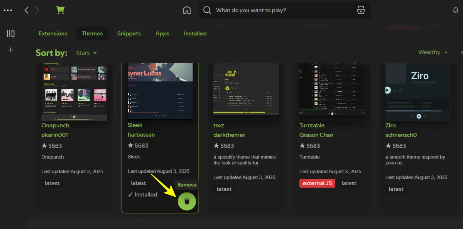Click the Home icon
This screenshot has height=229, width=463.
[x=187, y=10]
